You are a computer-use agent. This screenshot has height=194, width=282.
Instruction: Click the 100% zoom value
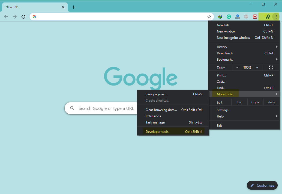pyautogui.click(x=247, y=67)
